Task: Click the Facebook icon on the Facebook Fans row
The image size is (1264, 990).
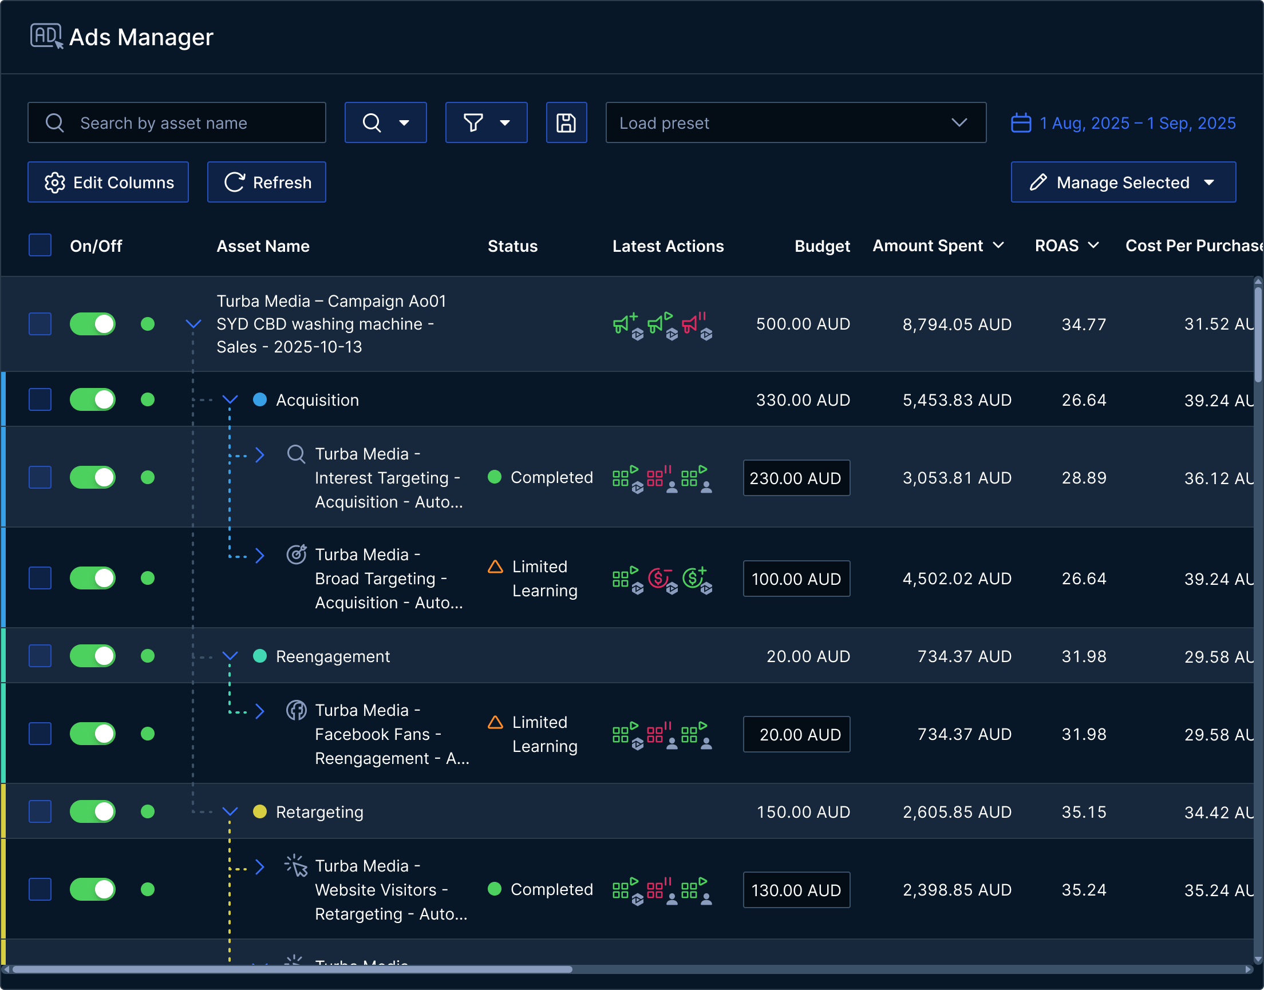Action: (297, 710)
